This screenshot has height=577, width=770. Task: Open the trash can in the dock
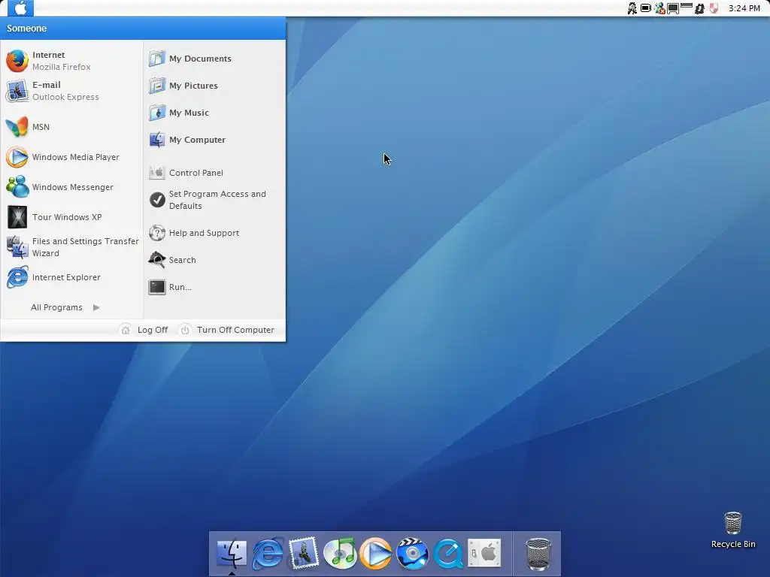click(538, 554)
